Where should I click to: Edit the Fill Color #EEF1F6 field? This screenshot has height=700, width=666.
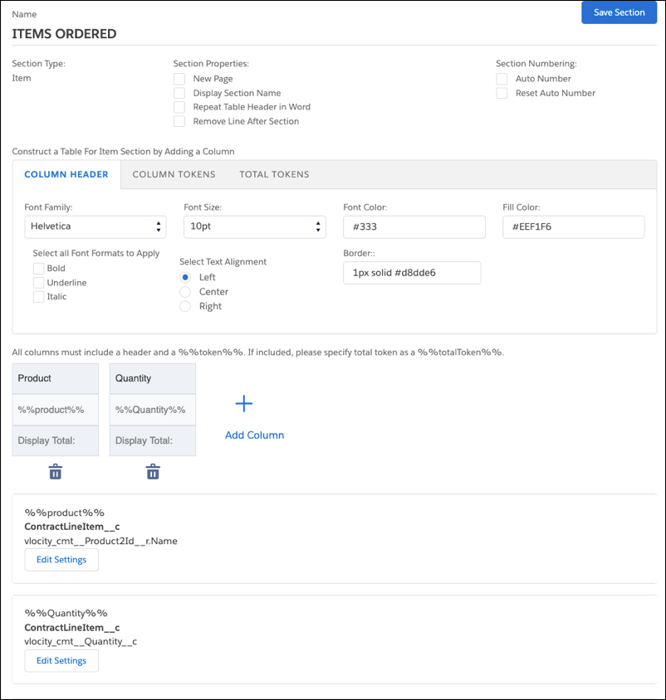[574, 226]
